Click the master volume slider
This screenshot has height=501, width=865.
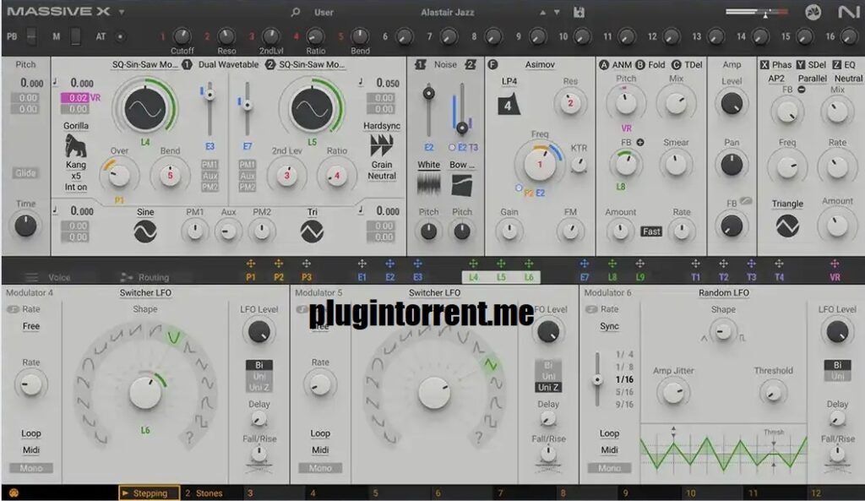(x=756, y=12)
